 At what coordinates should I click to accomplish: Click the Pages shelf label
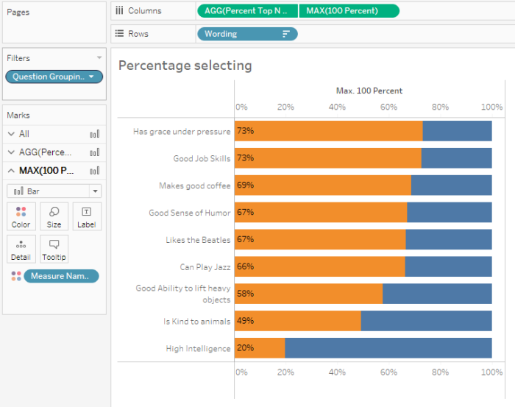coord(18,13)
